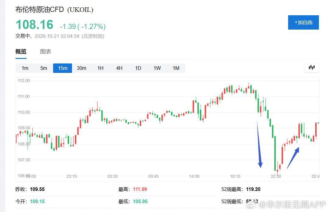Open the candlestick chart type icon
Viewport: 329px width, 212px height.
(x=312, y=67)
